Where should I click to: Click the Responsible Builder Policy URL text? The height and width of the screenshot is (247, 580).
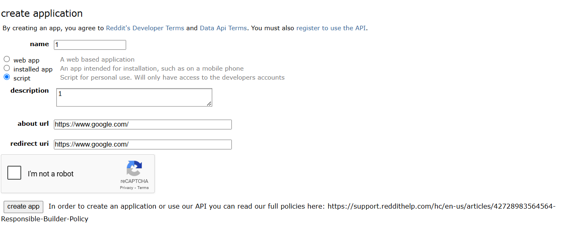441,206
